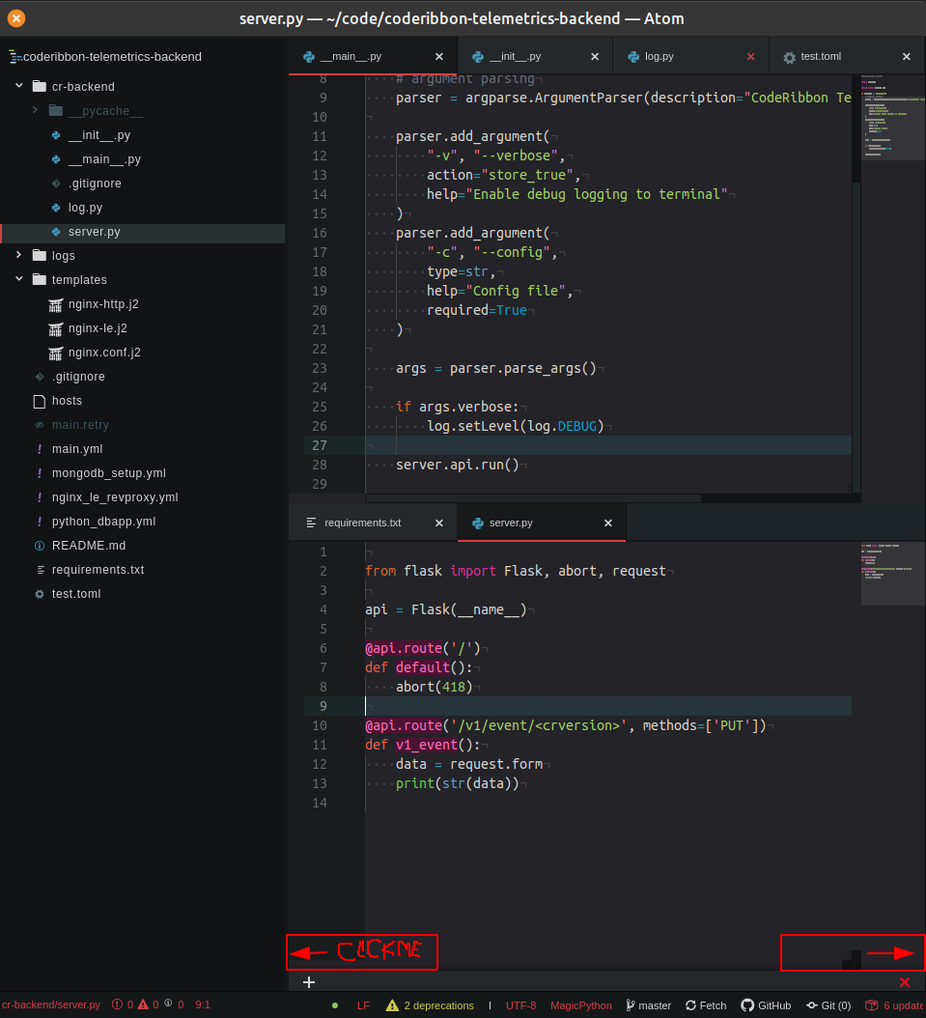Click the lower editor minimap
Screen dimensions: 926x1018
[892, 574]
